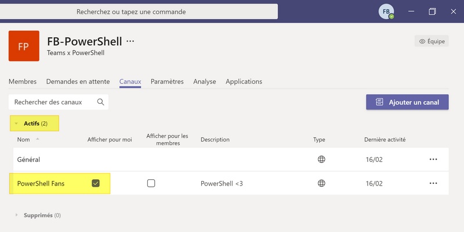Click the FB profile avatar

click(386, 12)
